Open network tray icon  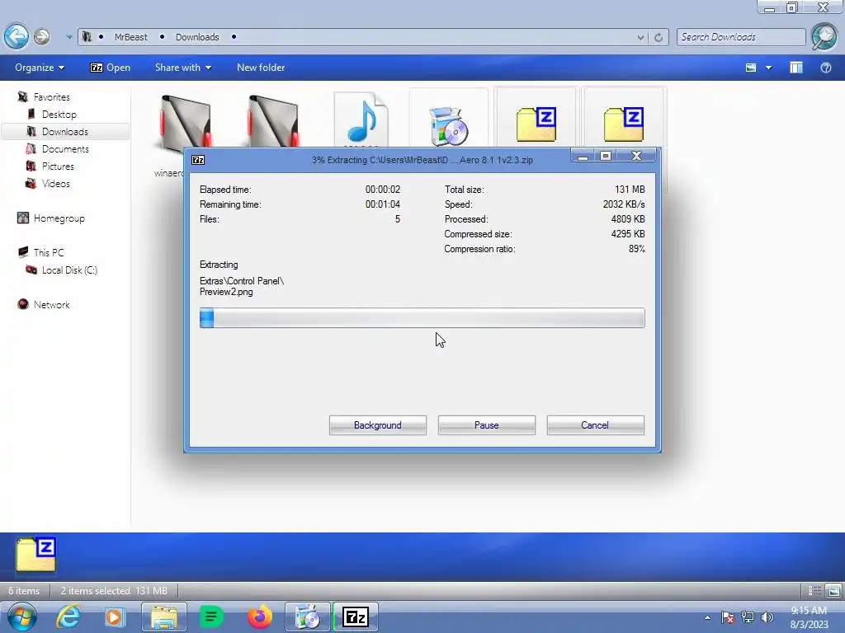[x=748, y=617]
